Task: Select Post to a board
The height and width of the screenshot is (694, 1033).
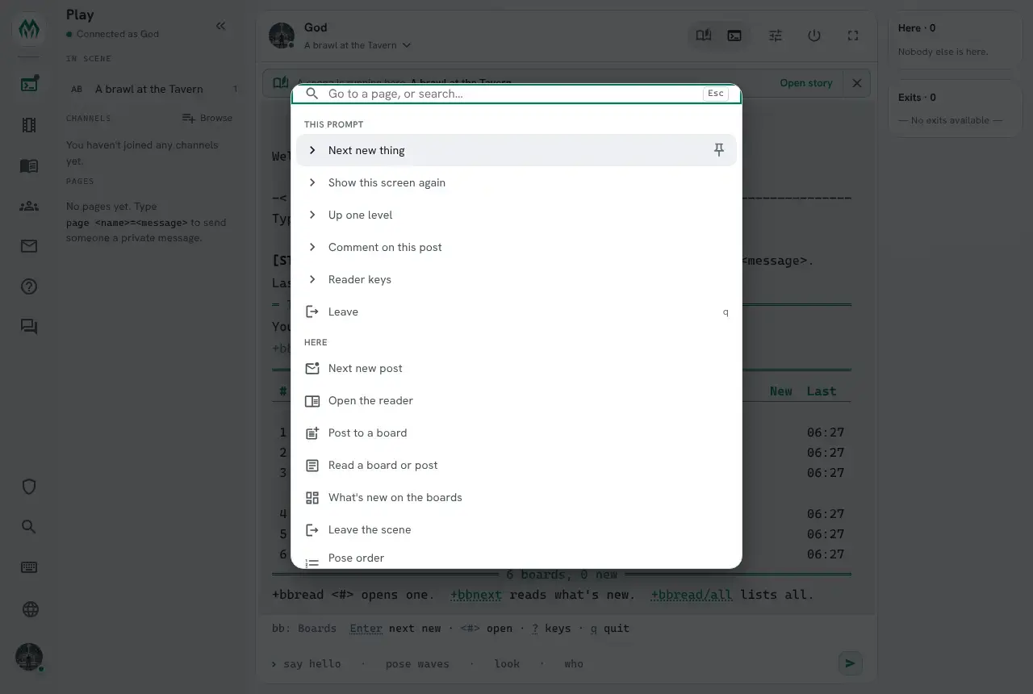Action: coord(516,433)
